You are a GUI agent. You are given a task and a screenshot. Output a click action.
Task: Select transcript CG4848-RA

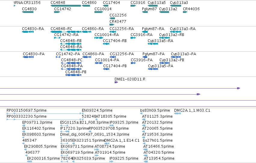coord(71,47)
